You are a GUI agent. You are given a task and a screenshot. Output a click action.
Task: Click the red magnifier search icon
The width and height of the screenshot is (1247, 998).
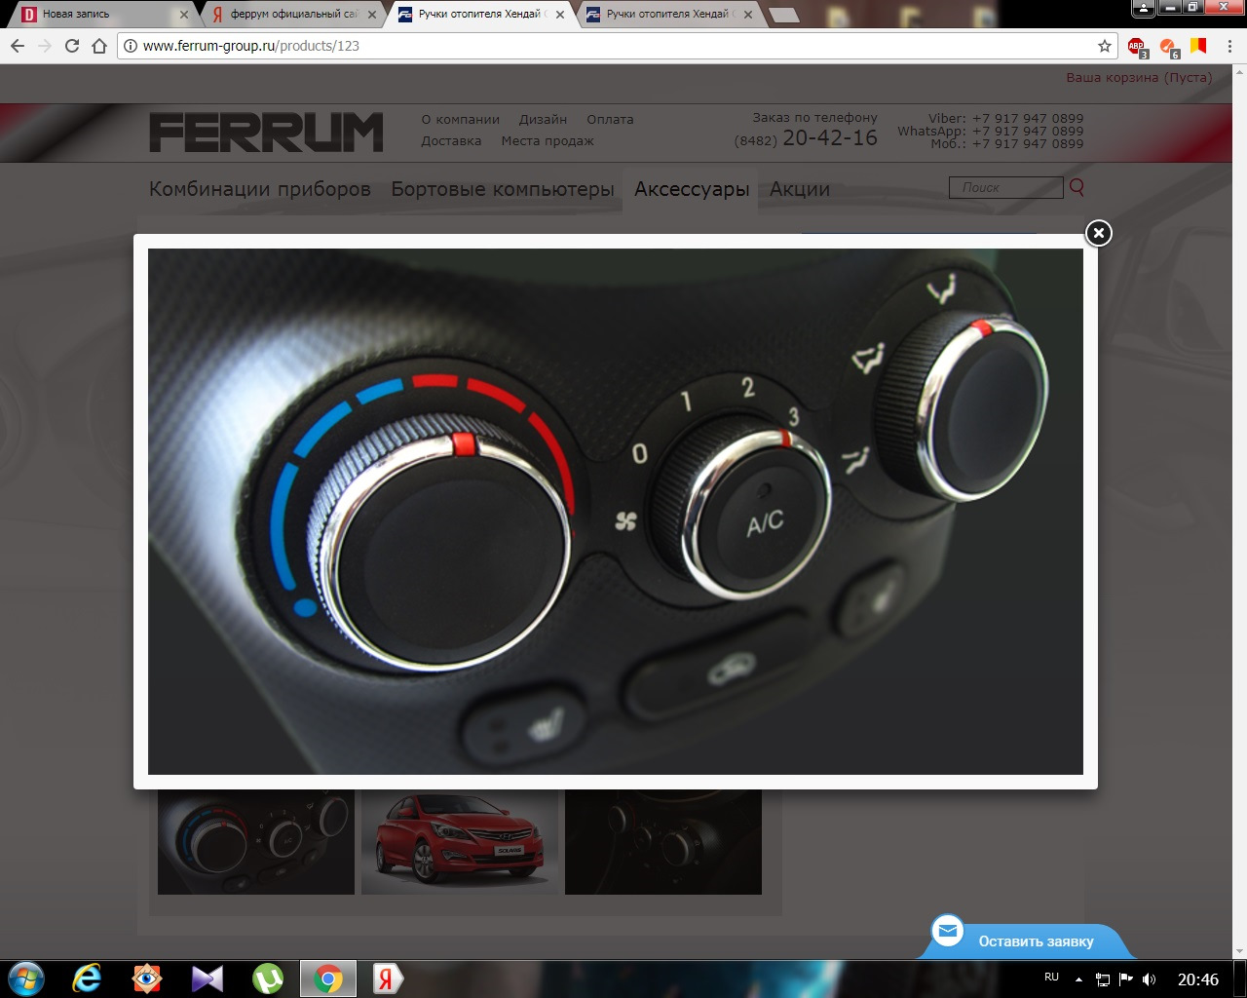coord(1077,187)
